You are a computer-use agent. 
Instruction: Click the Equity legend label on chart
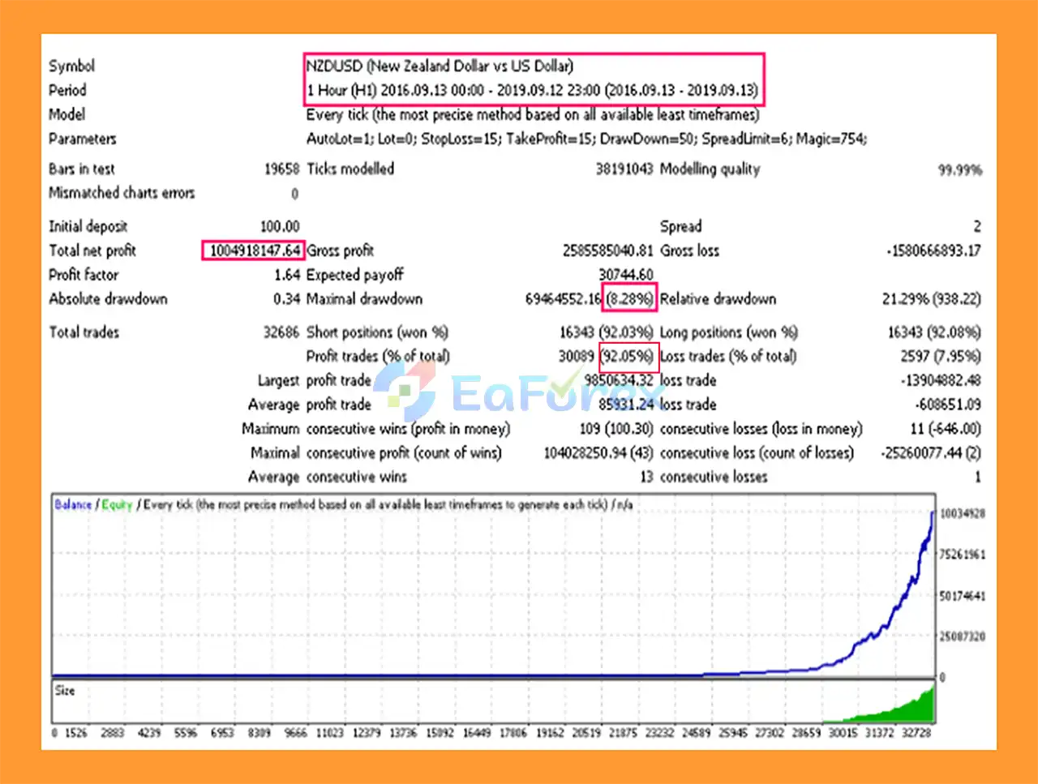117,504
